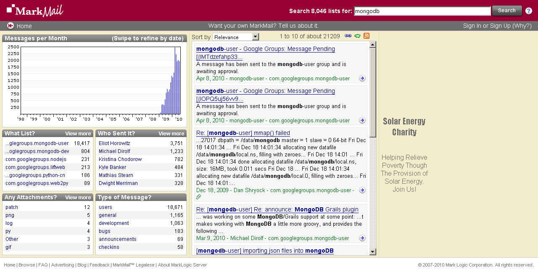Viewport: 538px width, 272px height.
Task: Filter by Other attachments
Action: [x=12, y=239]
